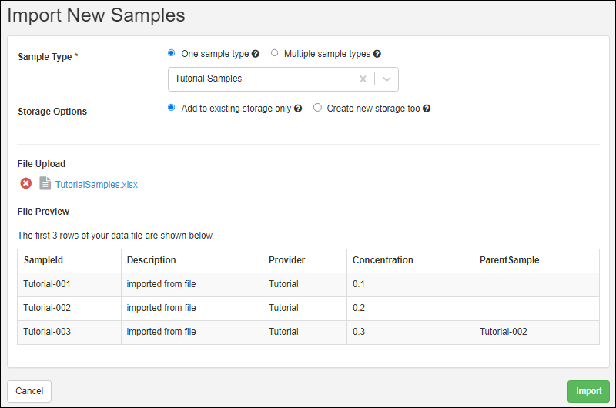Choose Create new storage too
616x408 pixels.
point(317,108)
